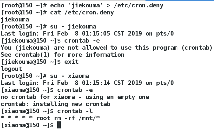Click 'su - xiaoma' command text
The width and height of the screenshot is (214, 131).
coord(70,76)
